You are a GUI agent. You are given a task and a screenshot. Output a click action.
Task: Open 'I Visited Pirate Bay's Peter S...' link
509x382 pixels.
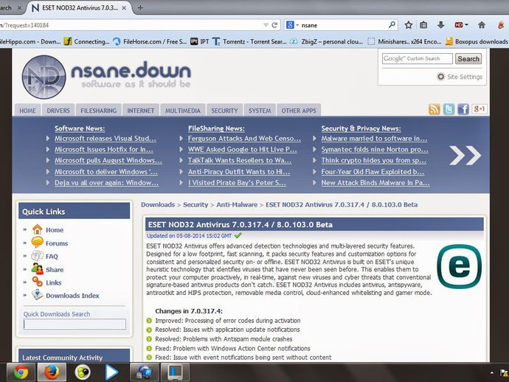pos(237,183)
